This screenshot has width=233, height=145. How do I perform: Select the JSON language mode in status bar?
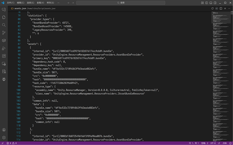225,143
